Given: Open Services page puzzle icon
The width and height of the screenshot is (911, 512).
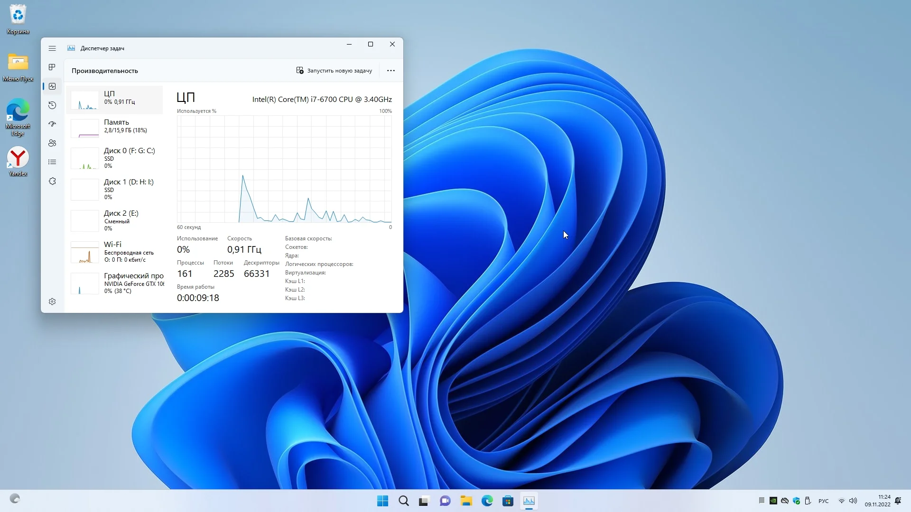Looking at the screenshot, I should (52, 181).
